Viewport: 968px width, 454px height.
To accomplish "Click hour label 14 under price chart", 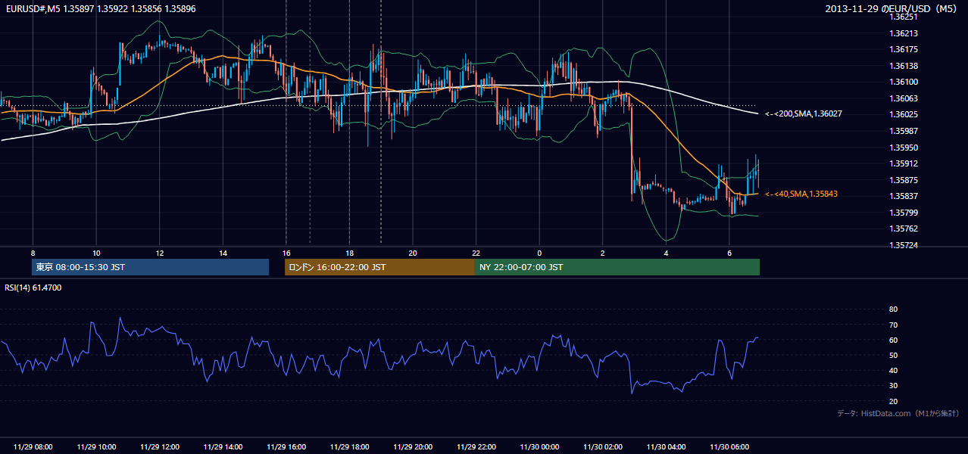I will [223, 253].
